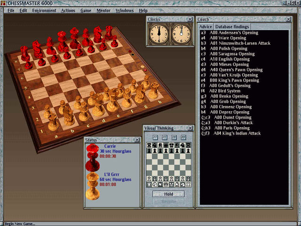Open the Game menu

click(x=86, y=10)
